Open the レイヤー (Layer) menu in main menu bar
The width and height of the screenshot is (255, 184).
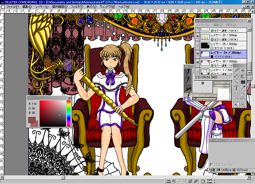(x=42, y=7)
